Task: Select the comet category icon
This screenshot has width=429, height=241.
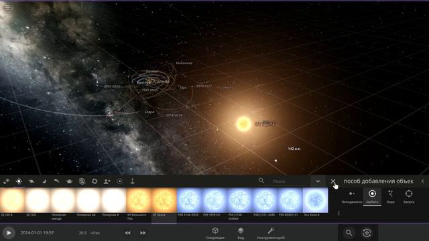Action: tap(56, 181)
